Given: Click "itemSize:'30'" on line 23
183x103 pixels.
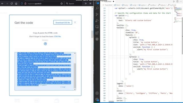Looking at the screenshot, I should point(132,33).
